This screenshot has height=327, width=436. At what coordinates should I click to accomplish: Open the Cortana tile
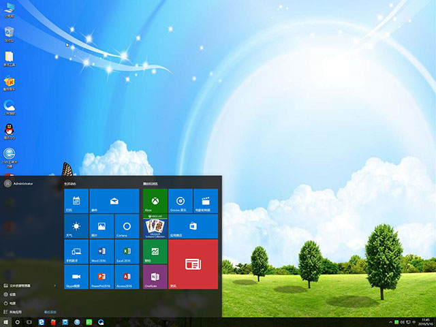pos(127,226)
